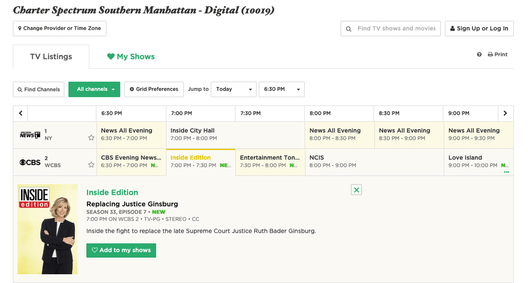Click the 9:00 PM time header

459,113
